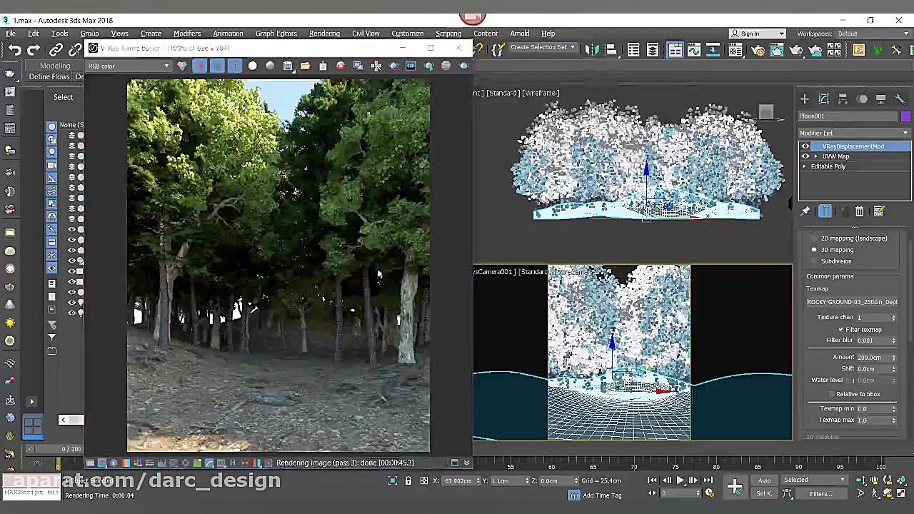Click the Undo arrow in main toolbar
The width and height of the screenshot is (914, 514).
(15, 50)
